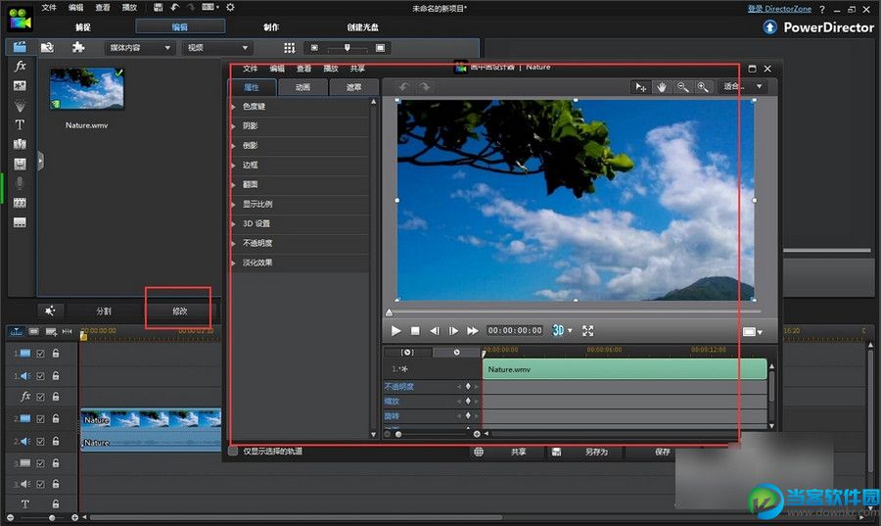Switch to the '动画' tab
The width and height of the screenshot is (881, 526).
303,87
